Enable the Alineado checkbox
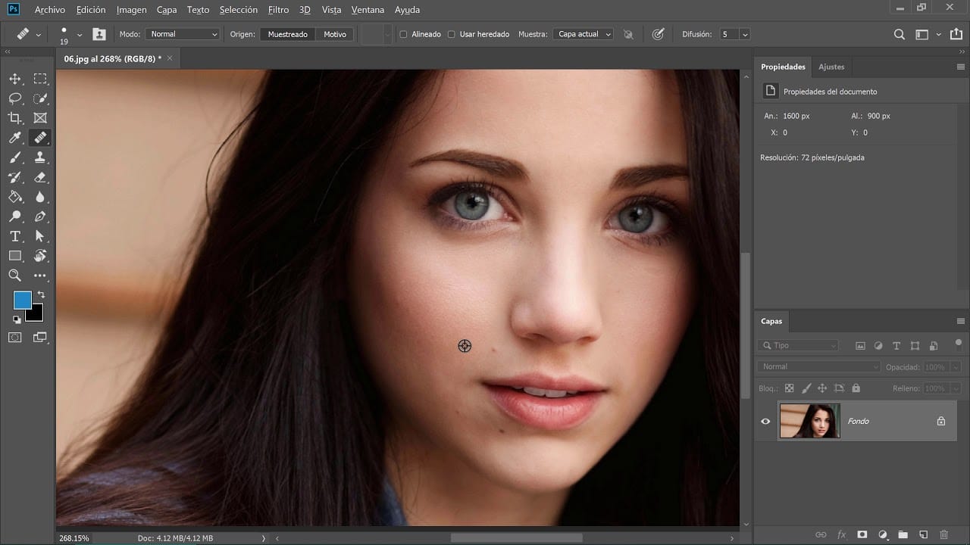970x545 pixels. click(x=403, y=34)
